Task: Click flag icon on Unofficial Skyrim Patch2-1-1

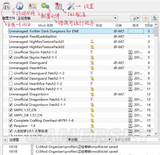Action: (x=92, y=57)
